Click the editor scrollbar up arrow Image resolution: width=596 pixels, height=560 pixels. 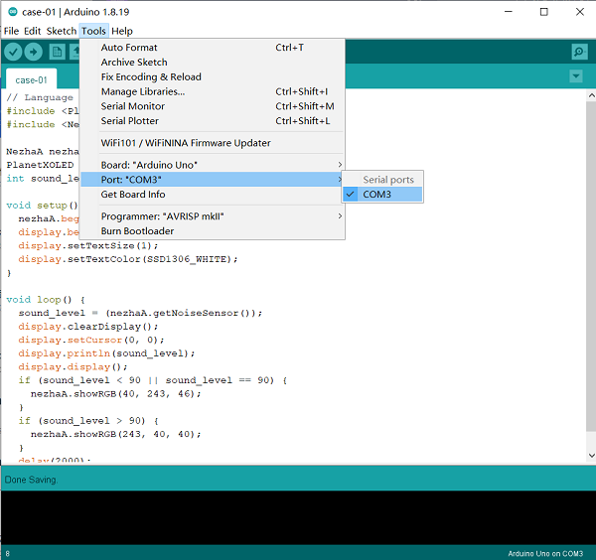click(x=591, y=95)
